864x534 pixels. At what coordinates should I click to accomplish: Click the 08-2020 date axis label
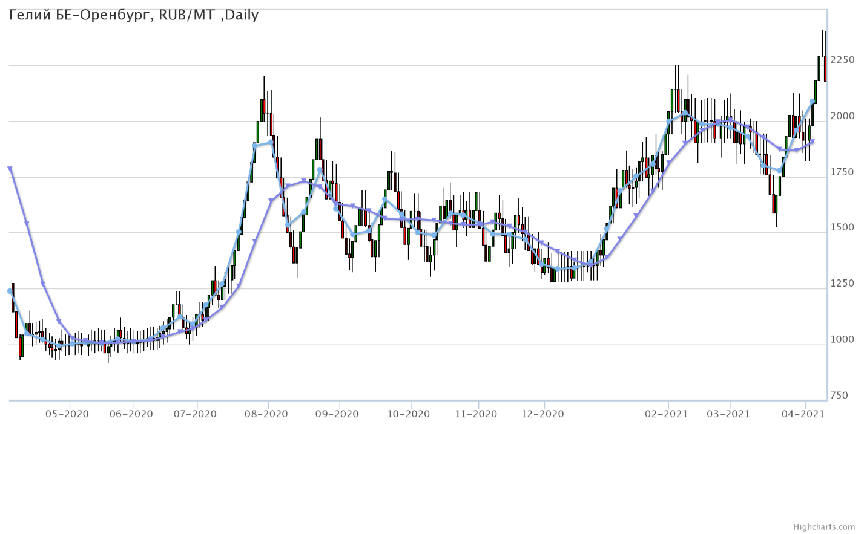(266, 414)
